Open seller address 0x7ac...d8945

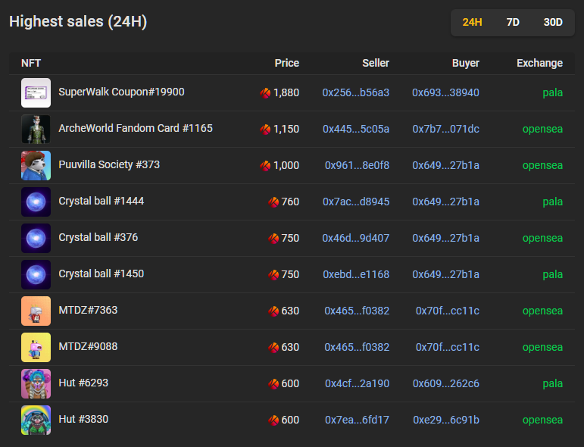point(356,202)
